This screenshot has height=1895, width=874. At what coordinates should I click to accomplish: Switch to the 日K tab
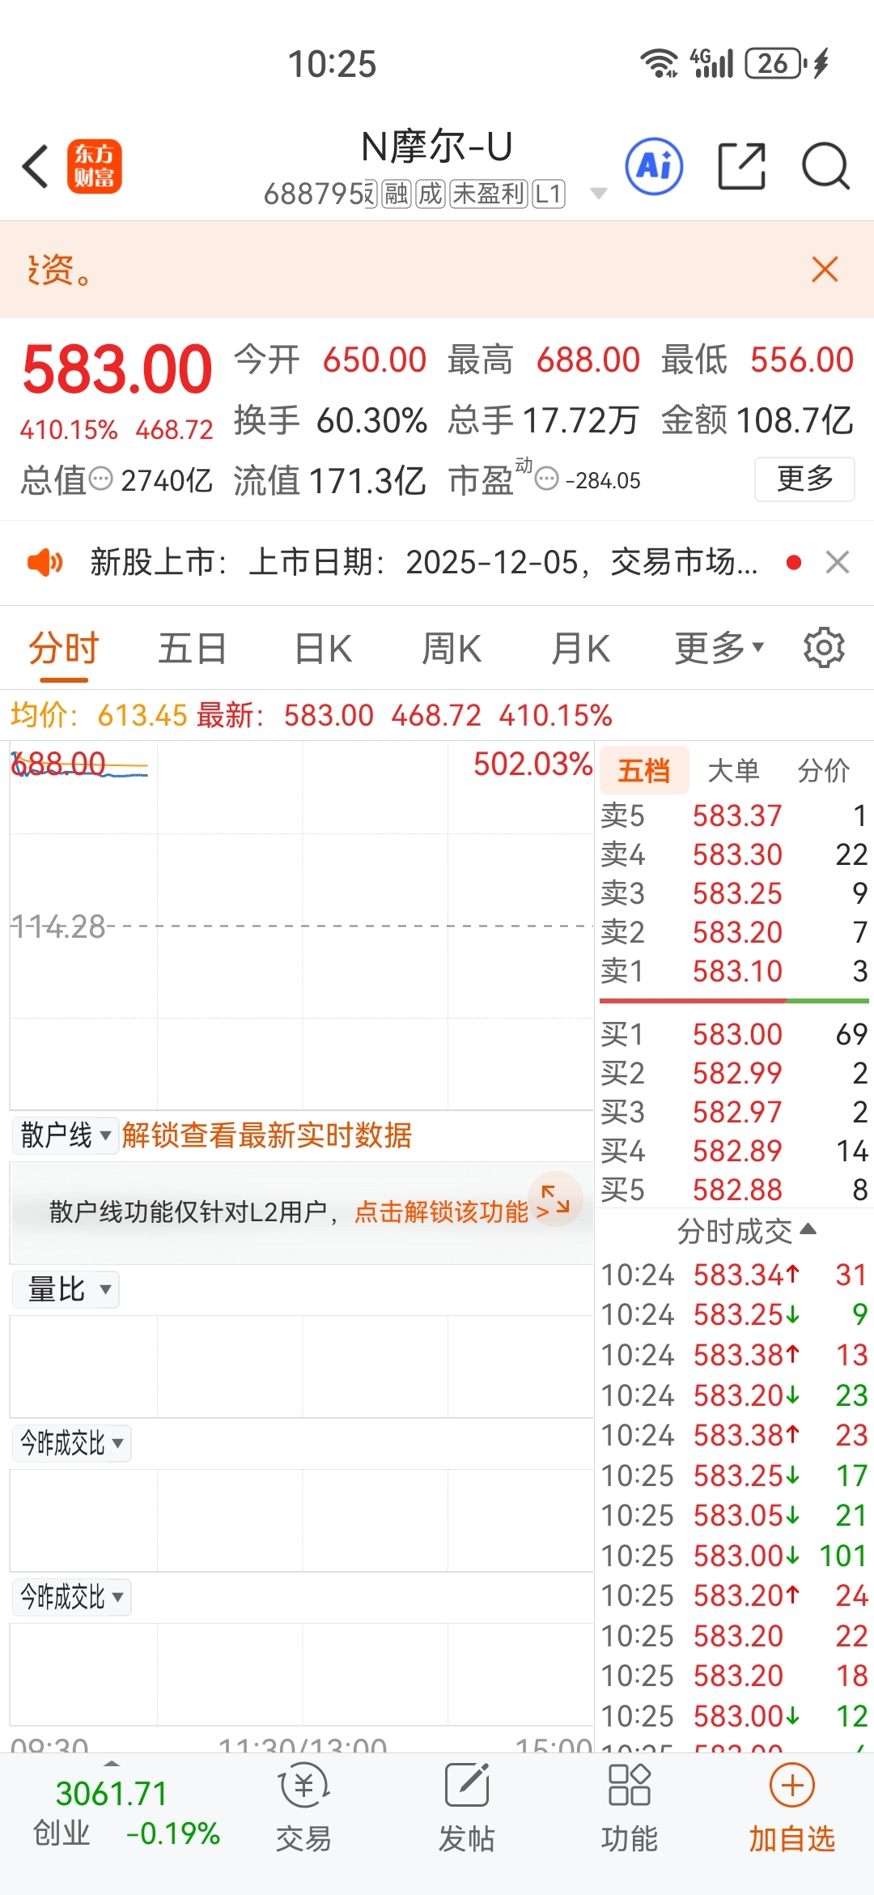tap(323, 648)
